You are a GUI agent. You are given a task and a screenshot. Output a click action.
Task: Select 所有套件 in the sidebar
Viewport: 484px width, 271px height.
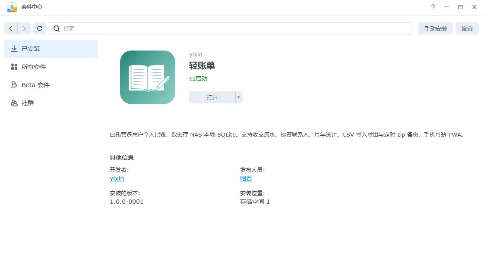click(x=51, y=67)
